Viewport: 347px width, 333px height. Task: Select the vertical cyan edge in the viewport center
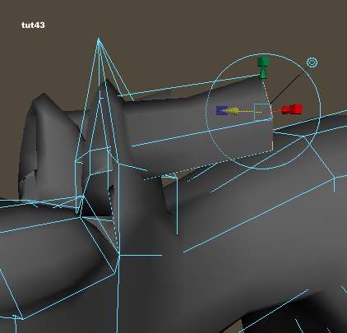[x=119, y=247]
